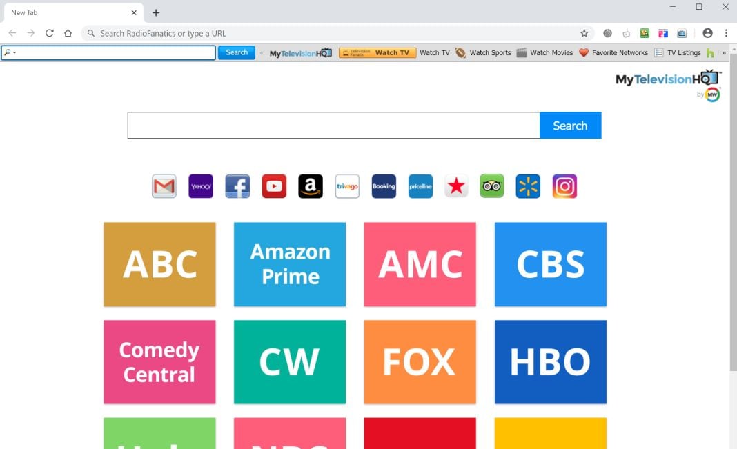
Task: Open the CW channel tile
Action: point(290,362)
